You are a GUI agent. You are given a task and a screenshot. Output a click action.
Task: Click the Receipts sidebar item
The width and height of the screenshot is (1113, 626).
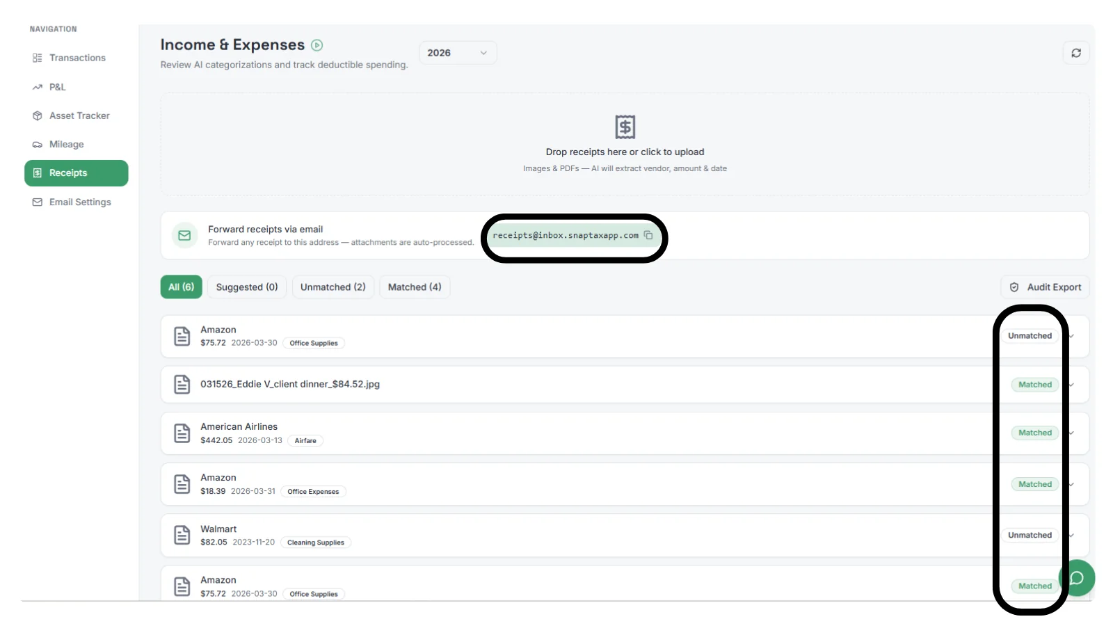[x=77, y=173]
